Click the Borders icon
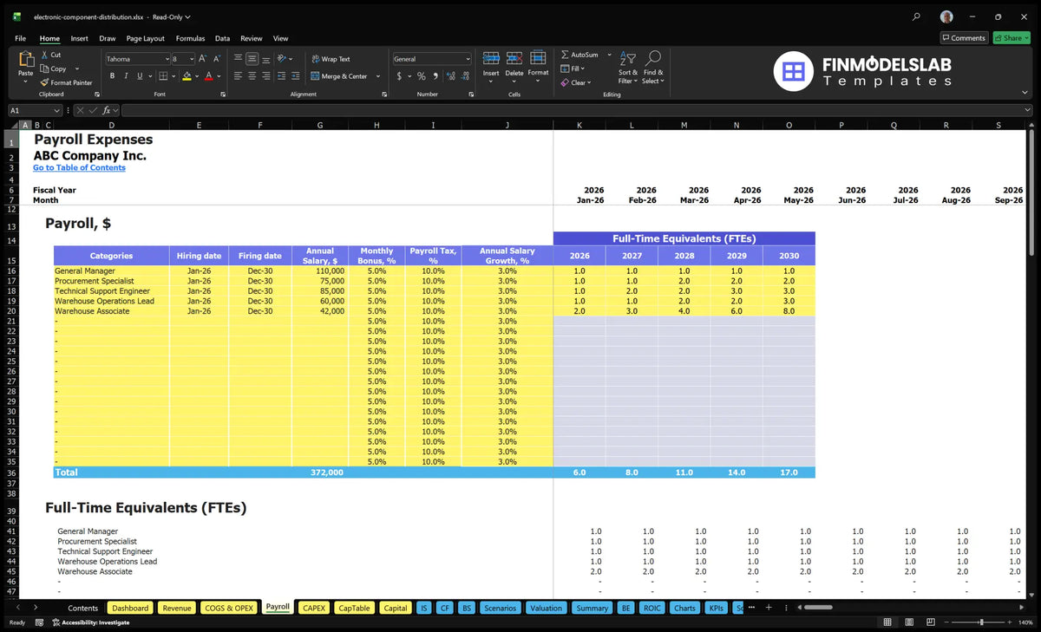 click(x=163, y=76)
